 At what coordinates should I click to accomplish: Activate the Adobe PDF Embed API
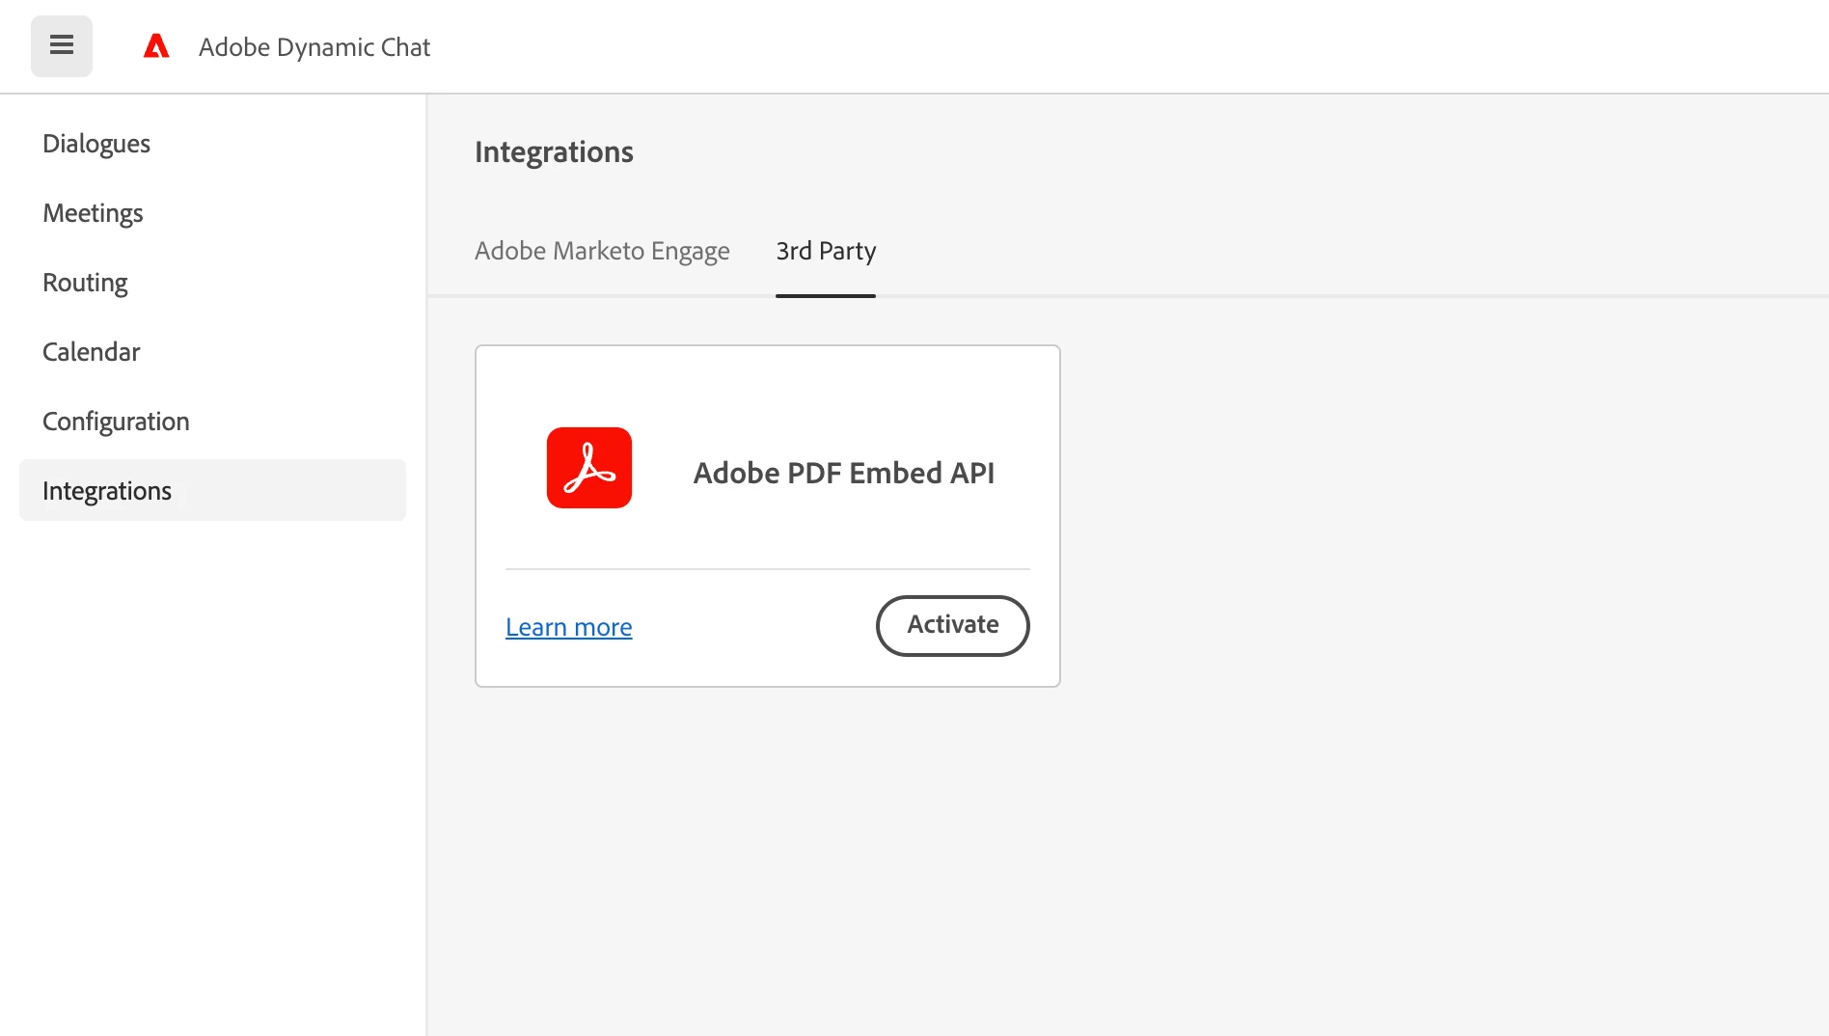(x=953, y=625)
